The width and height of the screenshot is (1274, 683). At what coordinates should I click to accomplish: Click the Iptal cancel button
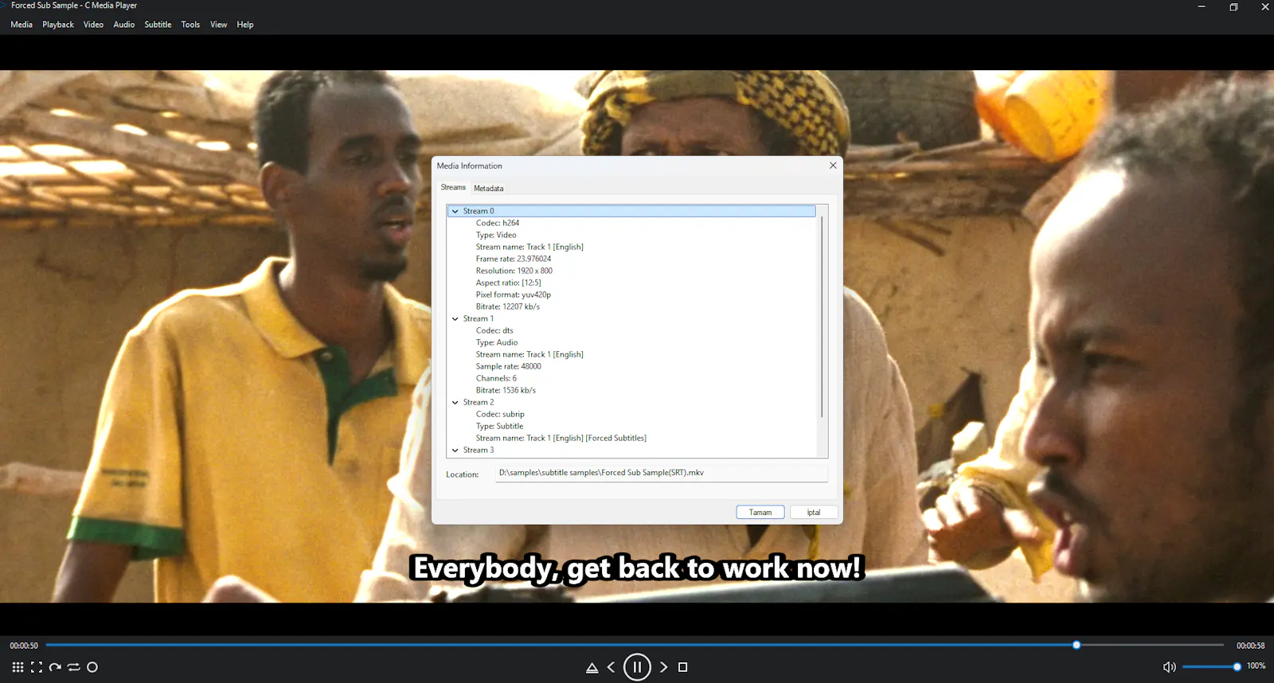pos(814,513)
